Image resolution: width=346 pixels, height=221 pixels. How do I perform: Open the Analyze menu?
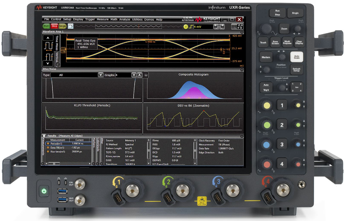125,20
